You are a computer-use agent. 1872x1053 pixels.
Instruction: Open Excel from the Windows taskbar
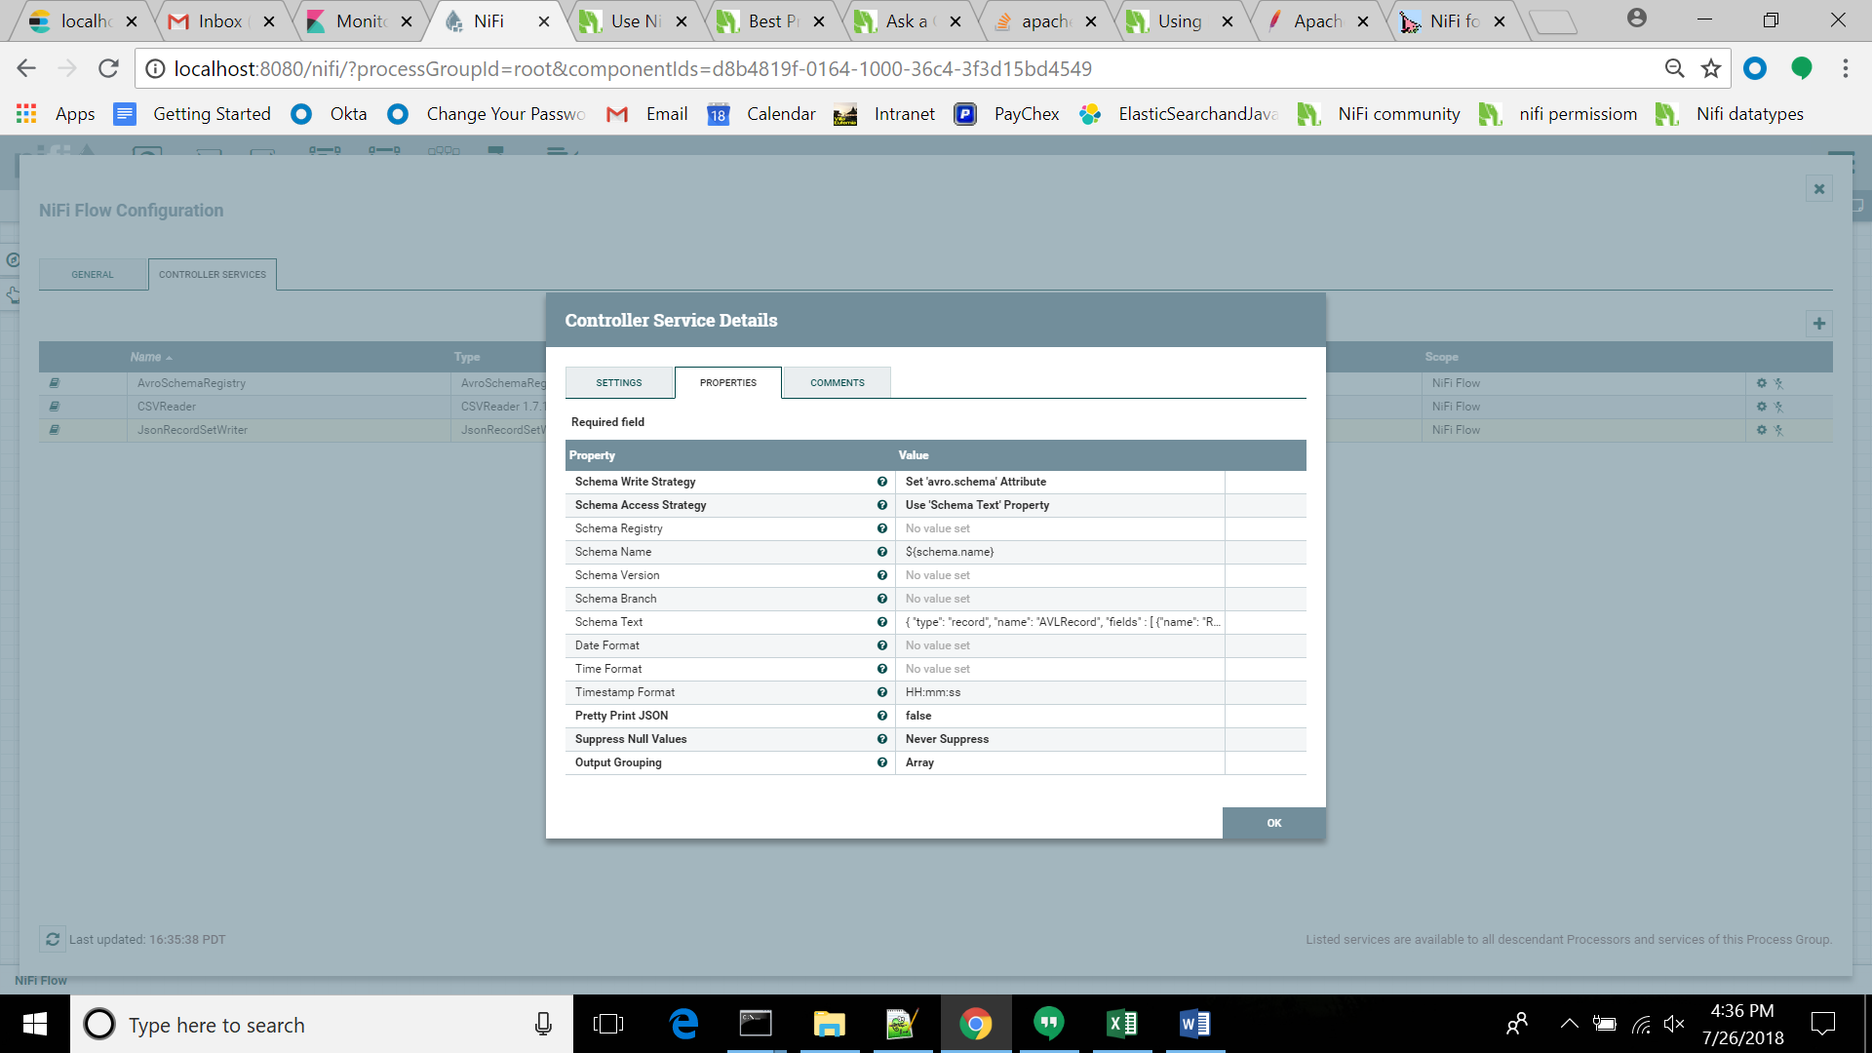coord(1121,1024)
